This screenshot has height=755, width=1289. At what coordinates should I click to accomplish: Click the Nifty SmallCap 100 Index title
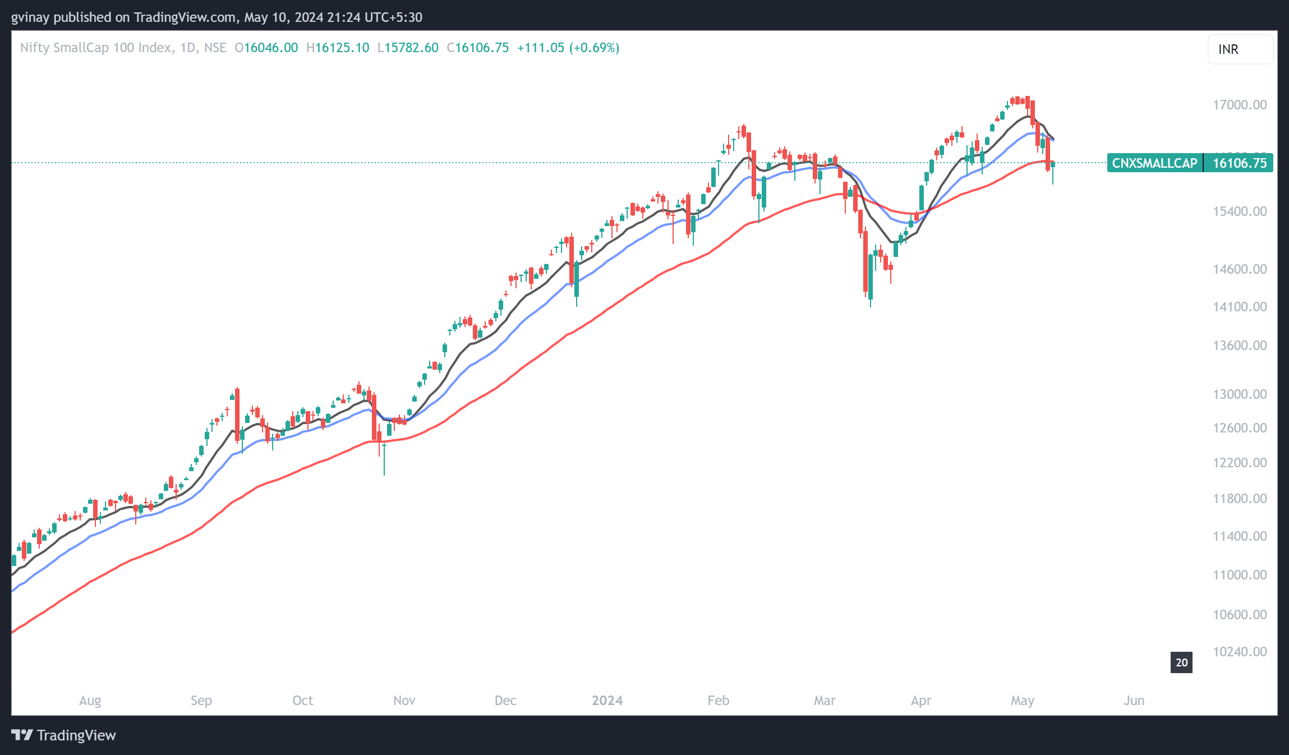pyautogui.click(x=95, y=48)
